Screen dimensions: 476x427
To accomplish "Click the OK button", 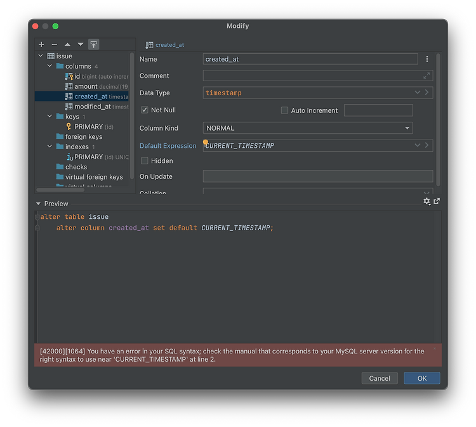I will tap(422, 378).
